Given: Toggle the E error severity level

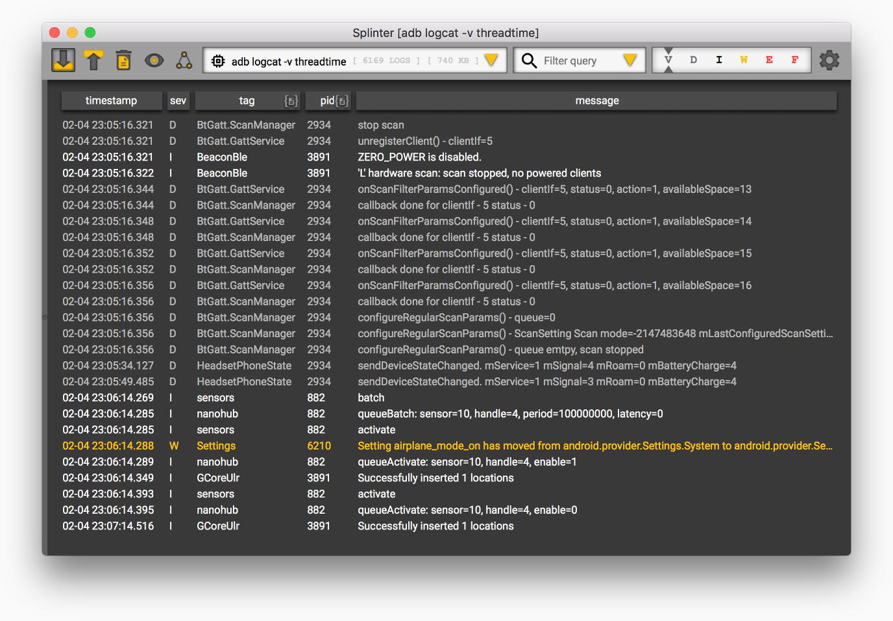Looking at the screenshot, I should [769, 60].
